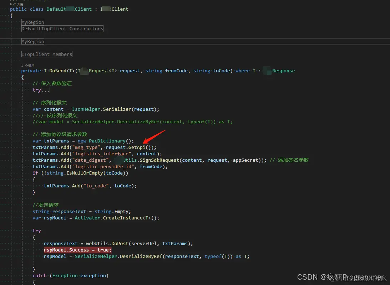Viewport: 390px width, 285px height.
Task: Click "fromCode" in the DoSend parameter list
Action: coord(176,71)
